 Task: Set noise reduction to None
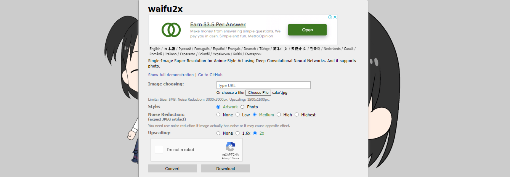tap(218, 114)
